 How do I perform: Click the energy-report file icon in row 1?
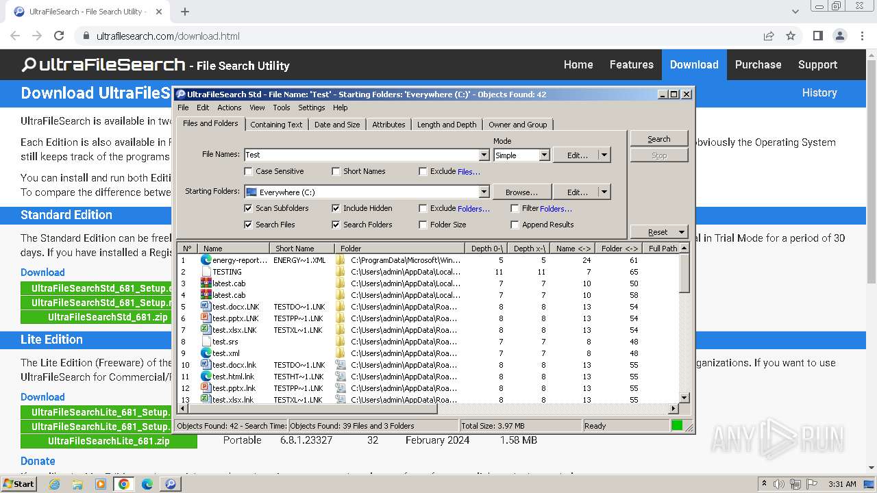click(x=206, y=260)
